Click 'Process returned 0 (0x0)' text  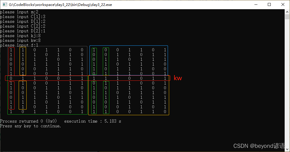[28, 121]
